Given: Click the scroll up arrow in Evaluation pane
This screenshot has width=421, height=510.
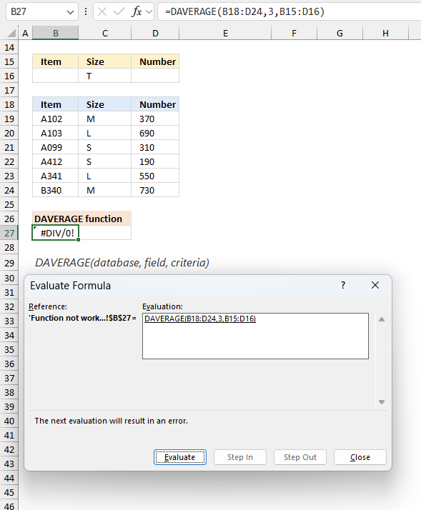Looking at the screenshot, I should (x=382, y=319).
